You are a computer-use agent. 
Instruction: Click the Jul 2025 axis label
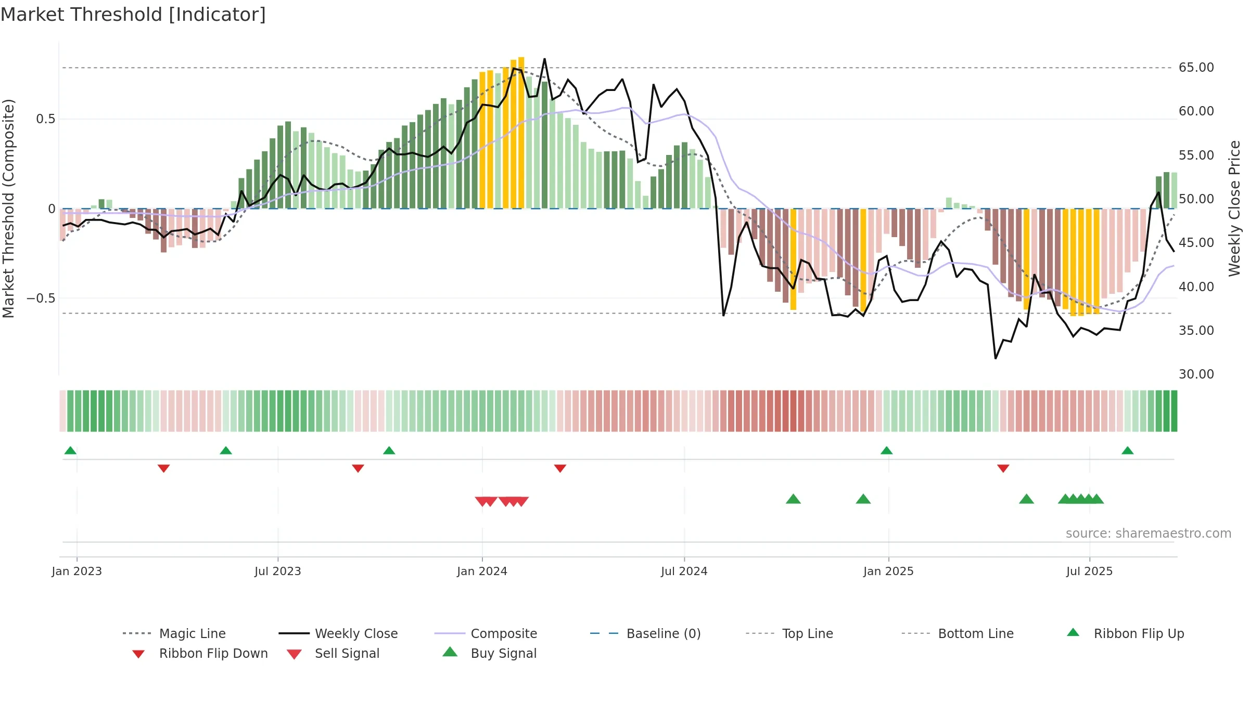pyautogui.click(x=1090, y=571)
